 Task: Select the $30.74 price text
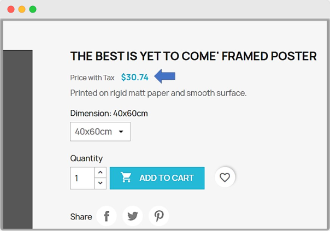(x=134, y=78)
